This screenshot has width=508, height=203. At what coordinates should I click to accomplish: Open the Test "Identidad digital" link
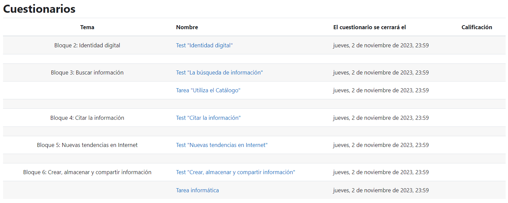[204, 45]
